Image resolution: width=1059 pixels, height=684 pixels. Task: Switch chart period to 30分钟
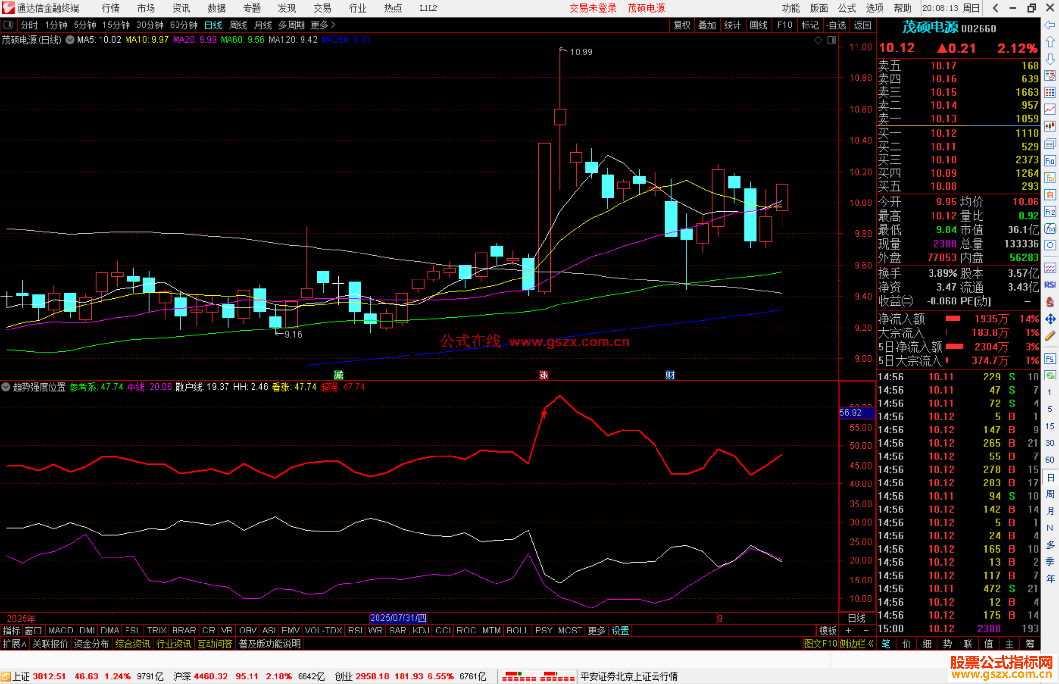[x=150, y=25]
